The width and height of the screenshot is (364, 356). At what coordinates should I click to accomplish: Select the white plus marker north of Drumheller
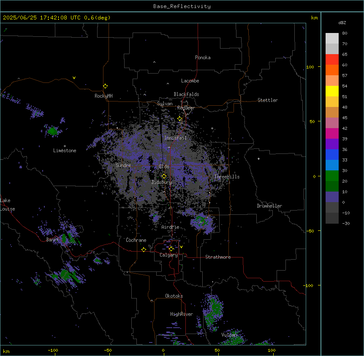[258, 159]
